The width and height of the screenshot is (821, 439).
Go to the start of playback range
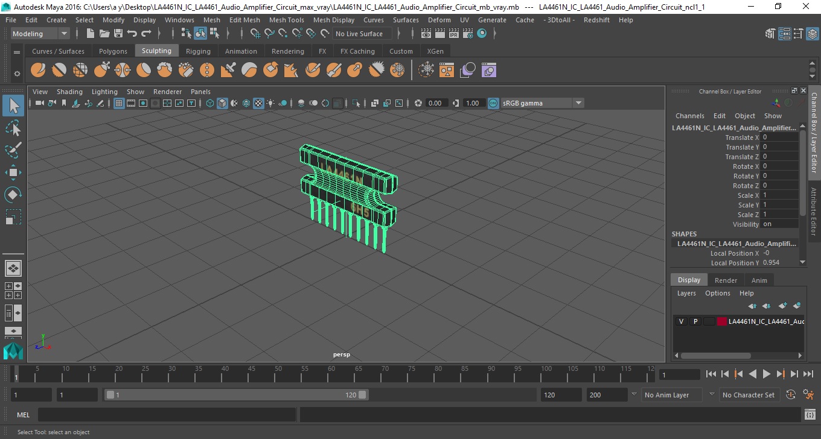tap(711, 374)
